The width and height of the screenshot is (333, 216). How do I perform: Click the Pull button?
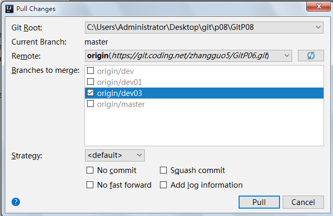(259, 202)
